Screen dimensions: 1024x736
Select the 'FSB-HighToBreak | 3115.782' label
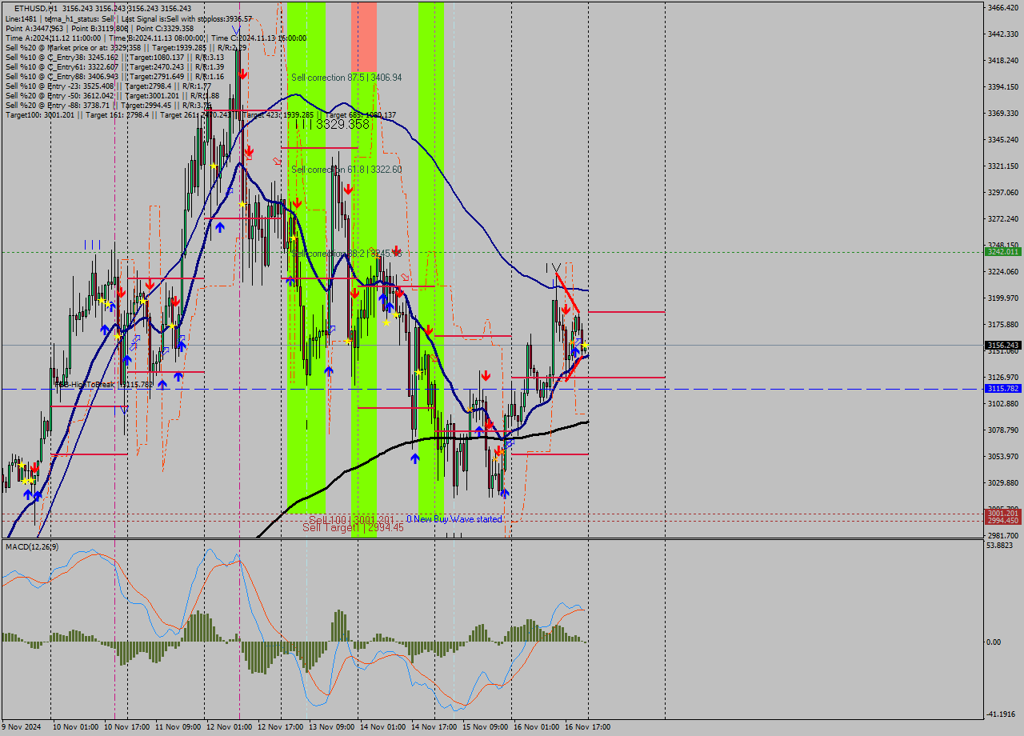[104, 385]
